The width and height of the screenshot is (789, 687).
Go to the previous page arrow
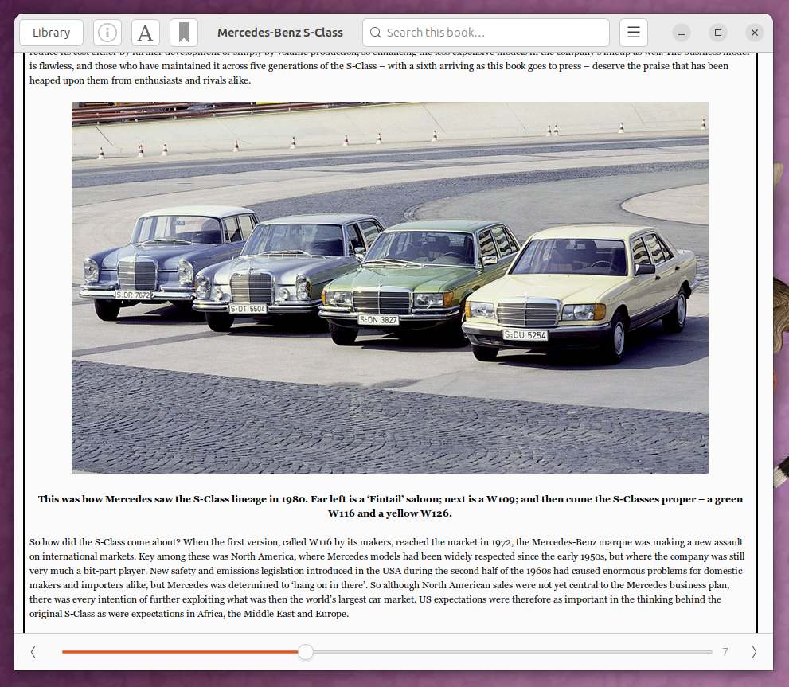pos(33,652)
